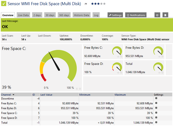173x126 pixels.
Task: Select Total in channel table
Action: (x=4, y=123)
